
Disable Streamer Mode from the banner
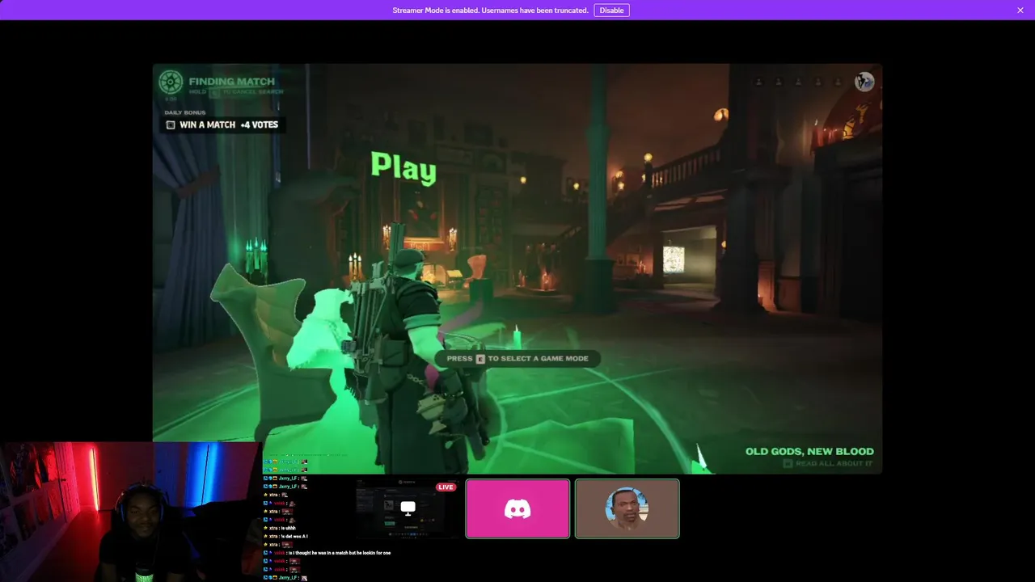tap(611, 11)
